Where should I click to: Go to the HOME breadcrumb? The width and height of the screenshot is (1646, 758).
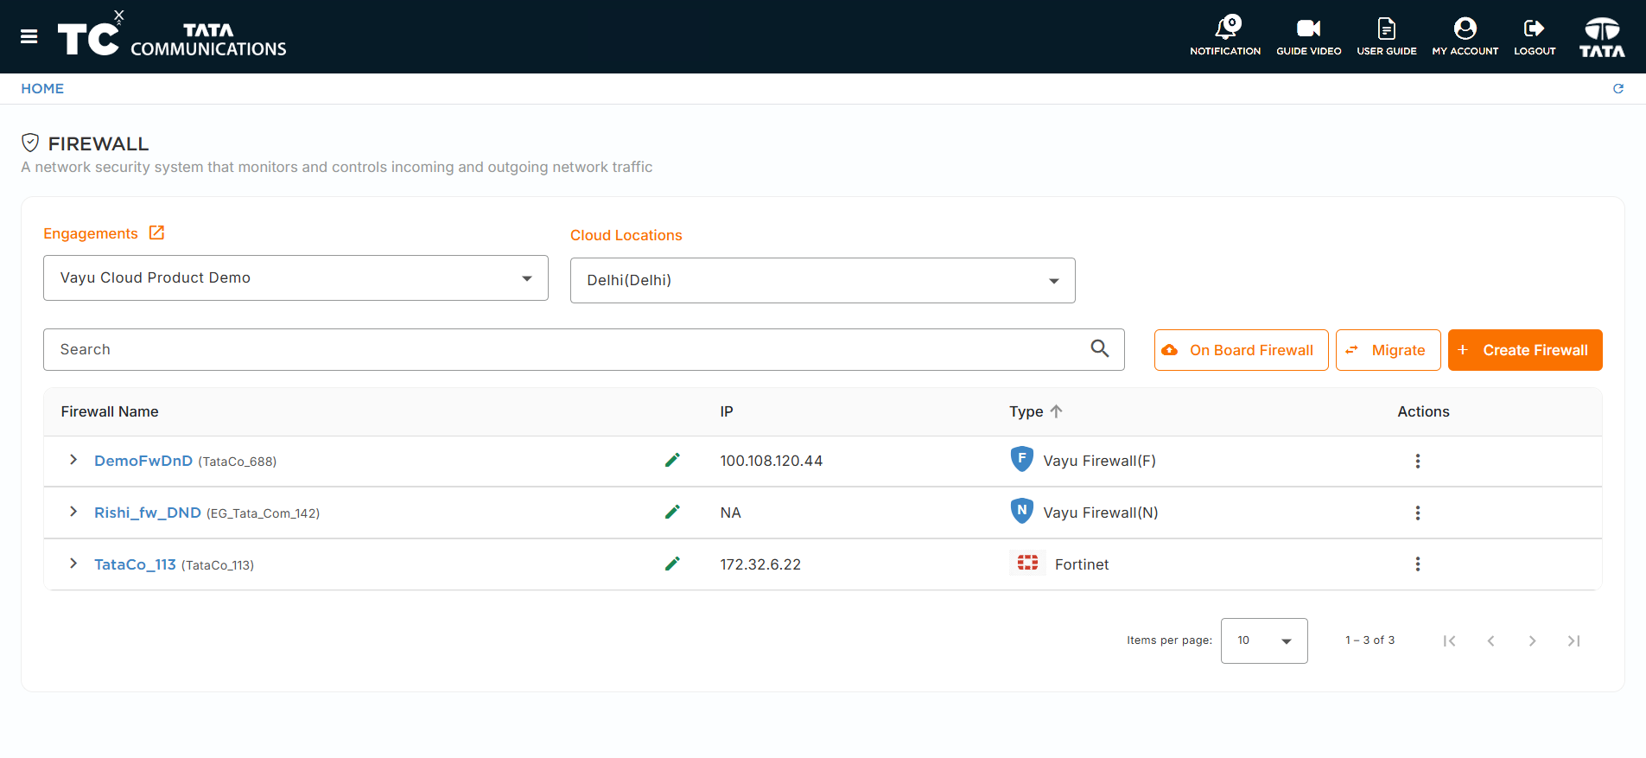click(42, 88)
